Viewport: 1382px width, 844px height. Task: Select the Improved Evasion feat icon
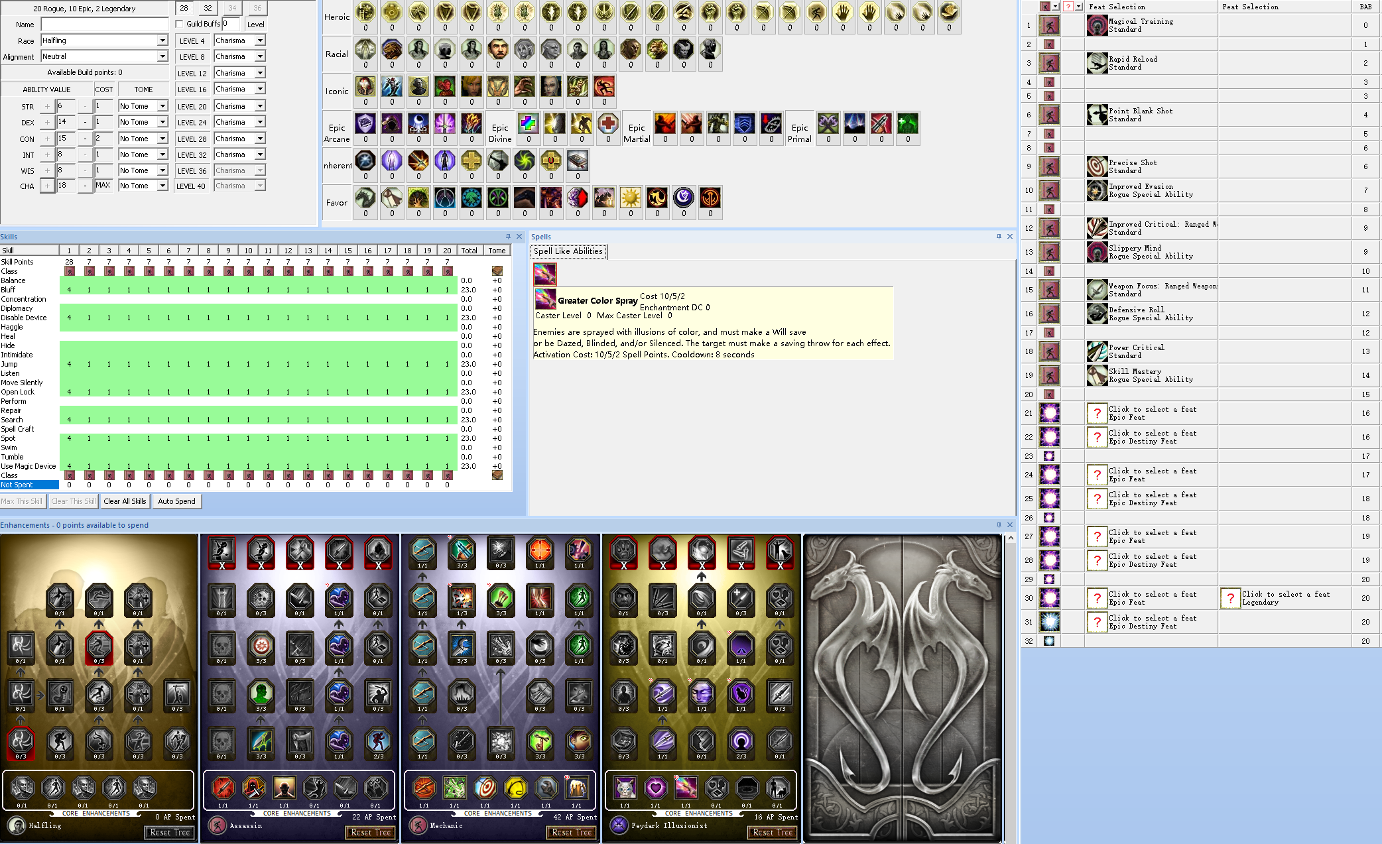(1097, 190)
